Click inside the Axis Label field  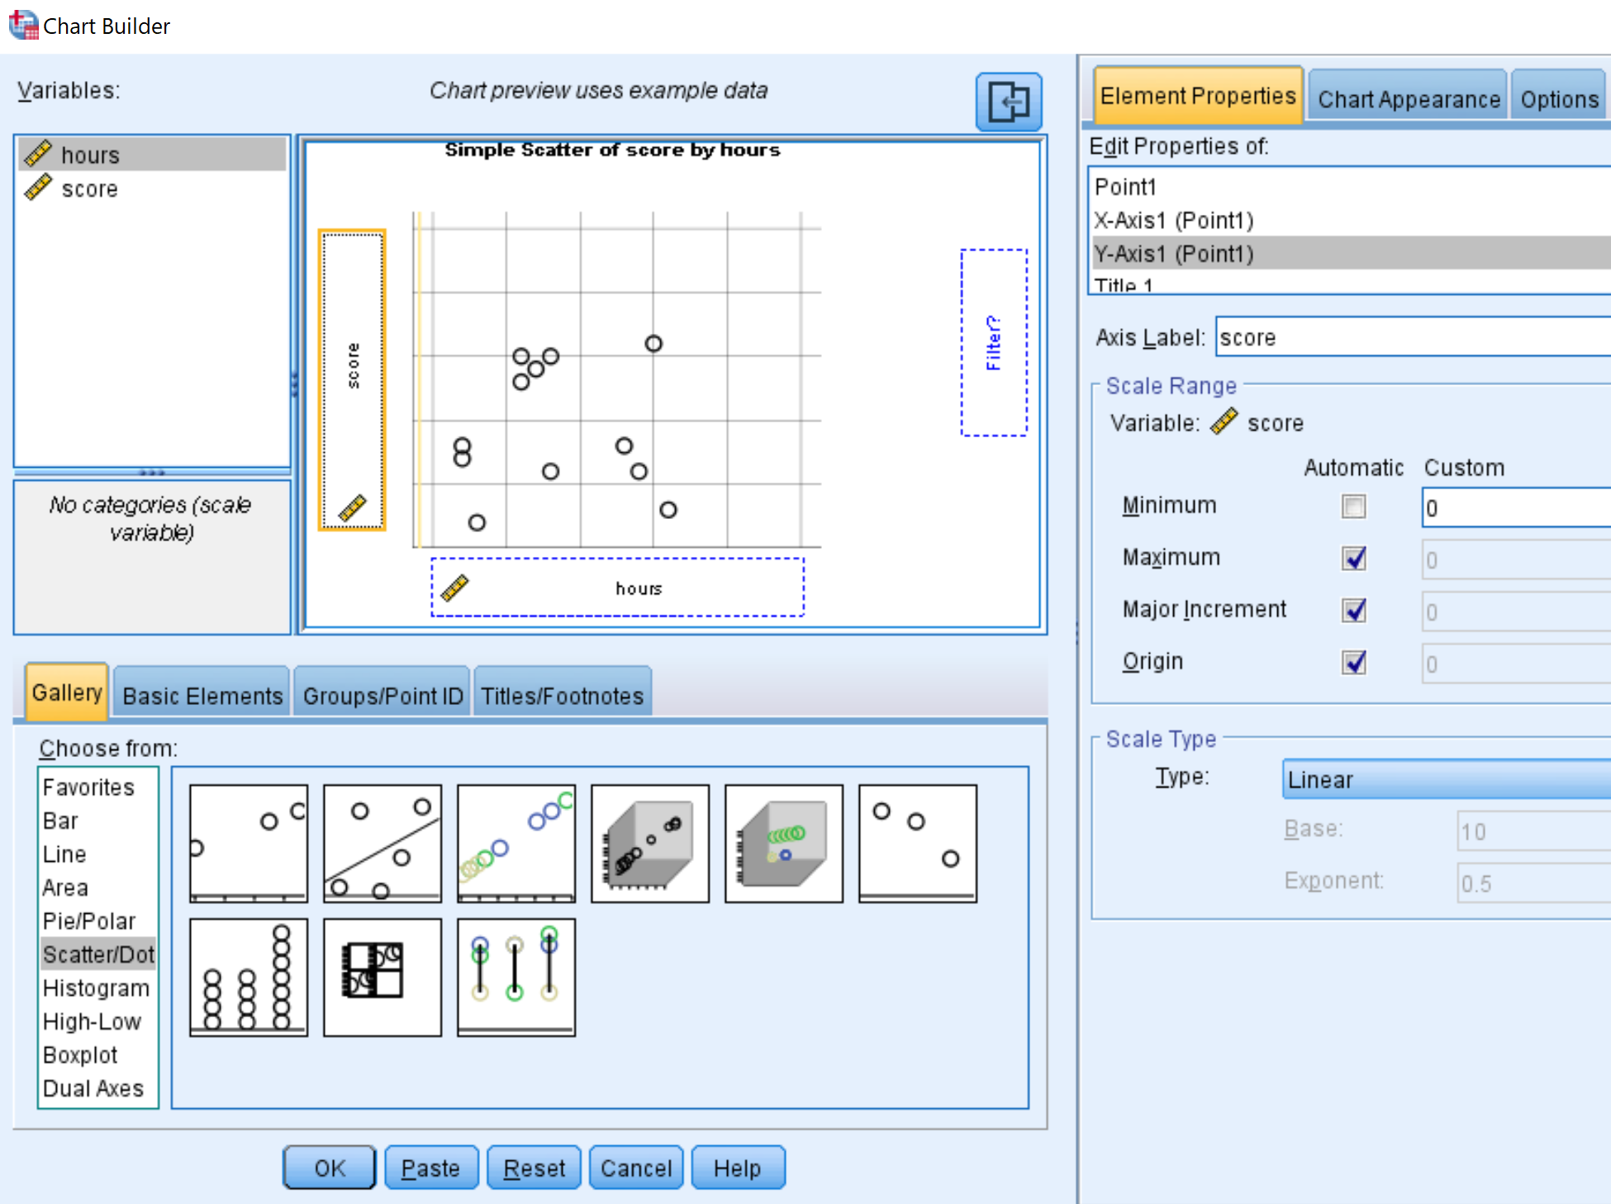tap(1404, 337)
